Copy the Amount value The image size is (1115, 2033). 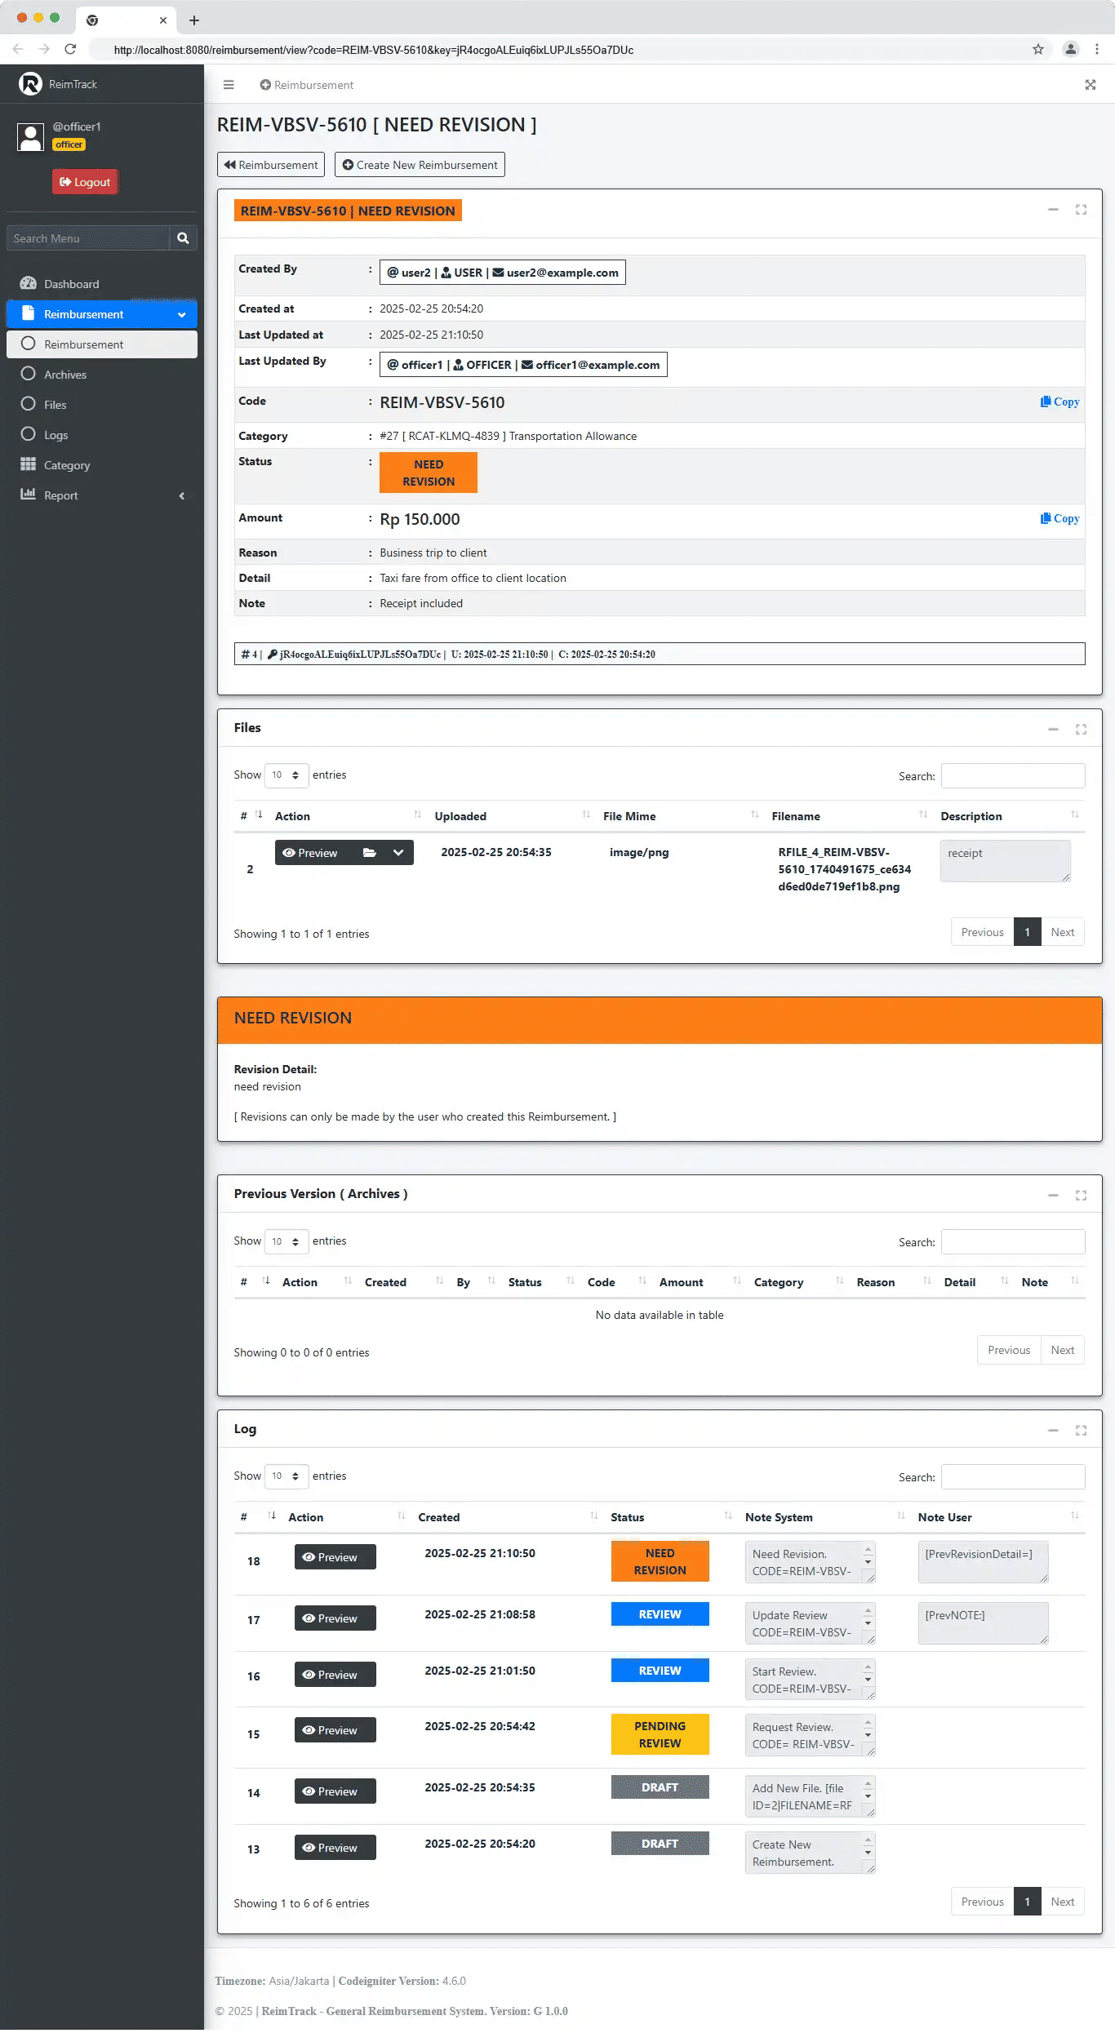pyautogui.click(x=1059, y=518)
